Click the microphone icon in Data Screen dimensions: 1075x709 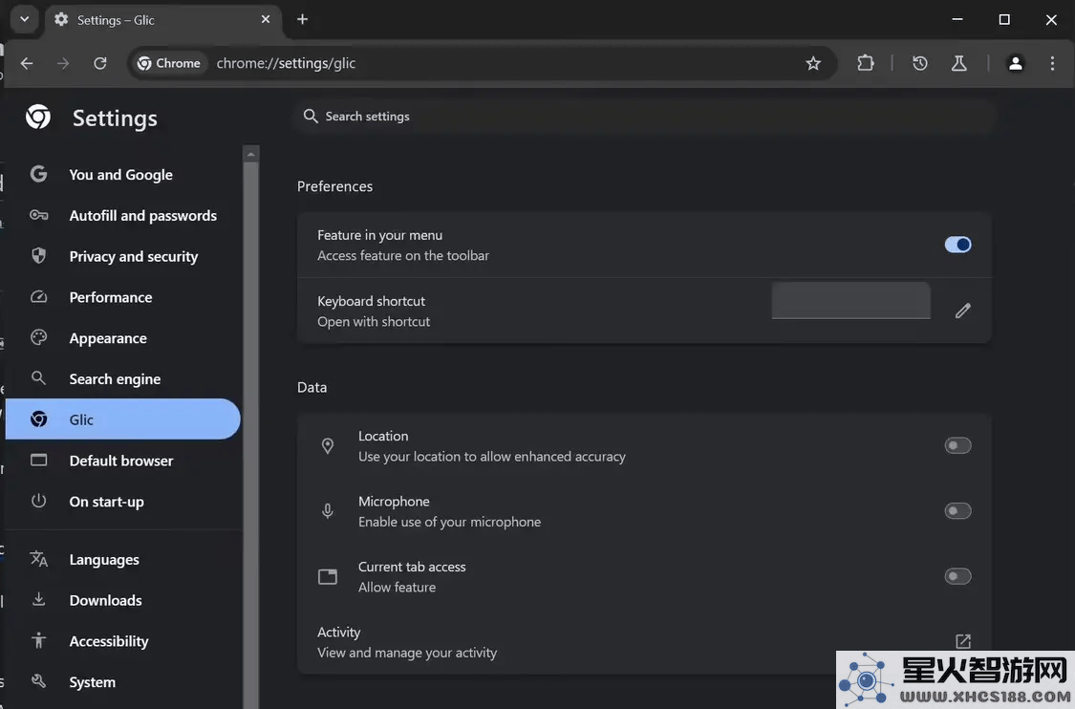point(328,511)
